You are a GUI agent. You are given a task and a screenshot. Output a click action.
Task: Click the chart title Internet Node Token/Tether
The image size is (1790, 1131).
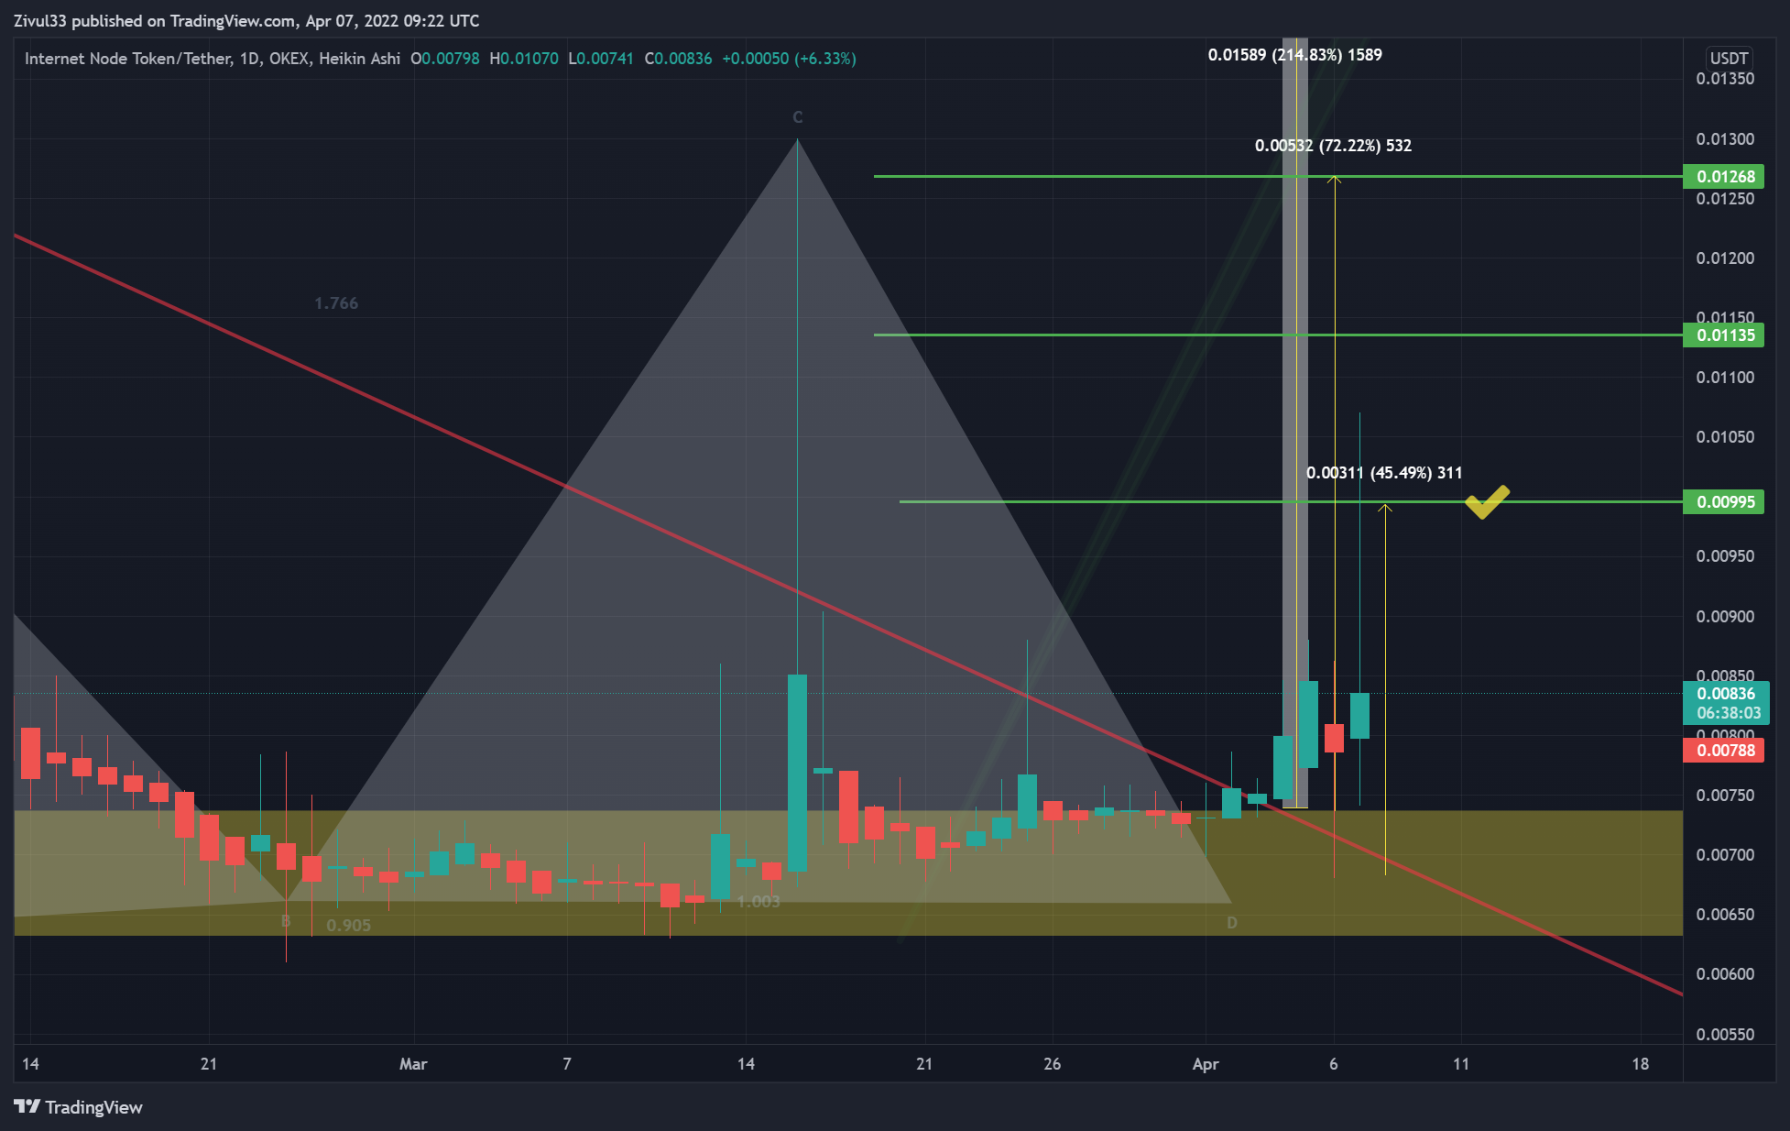click(127, 59)
